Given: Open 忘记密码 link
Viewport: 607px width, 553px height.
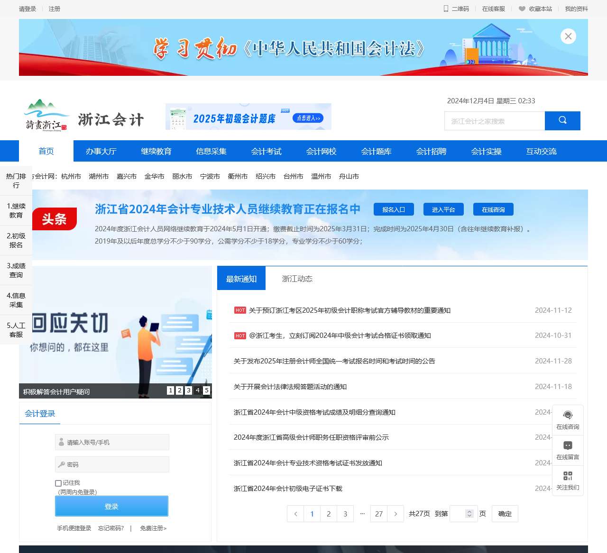Looking at the screenshot, I should coord(111,528).
